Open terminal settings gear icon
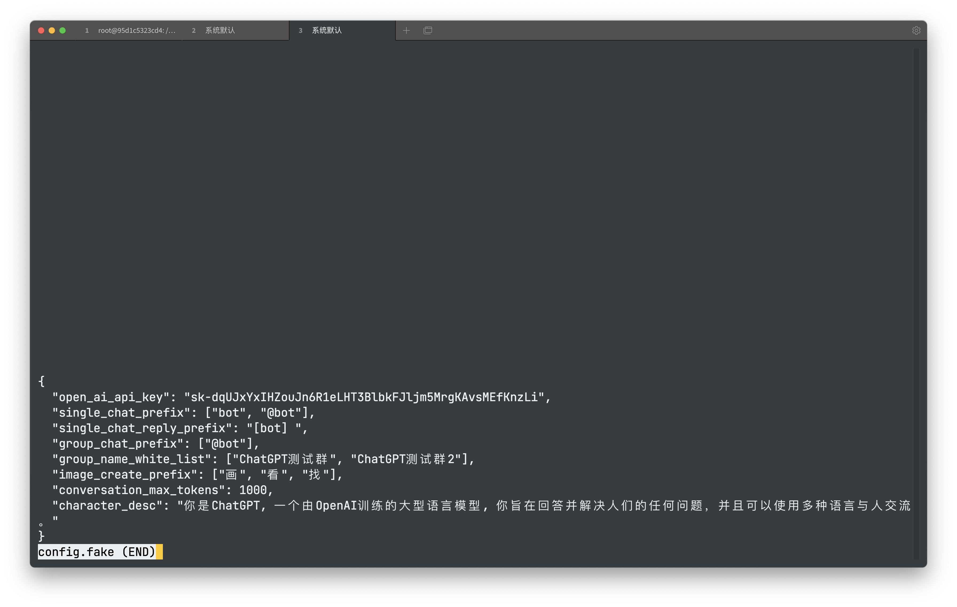 (x=916, y=31)
